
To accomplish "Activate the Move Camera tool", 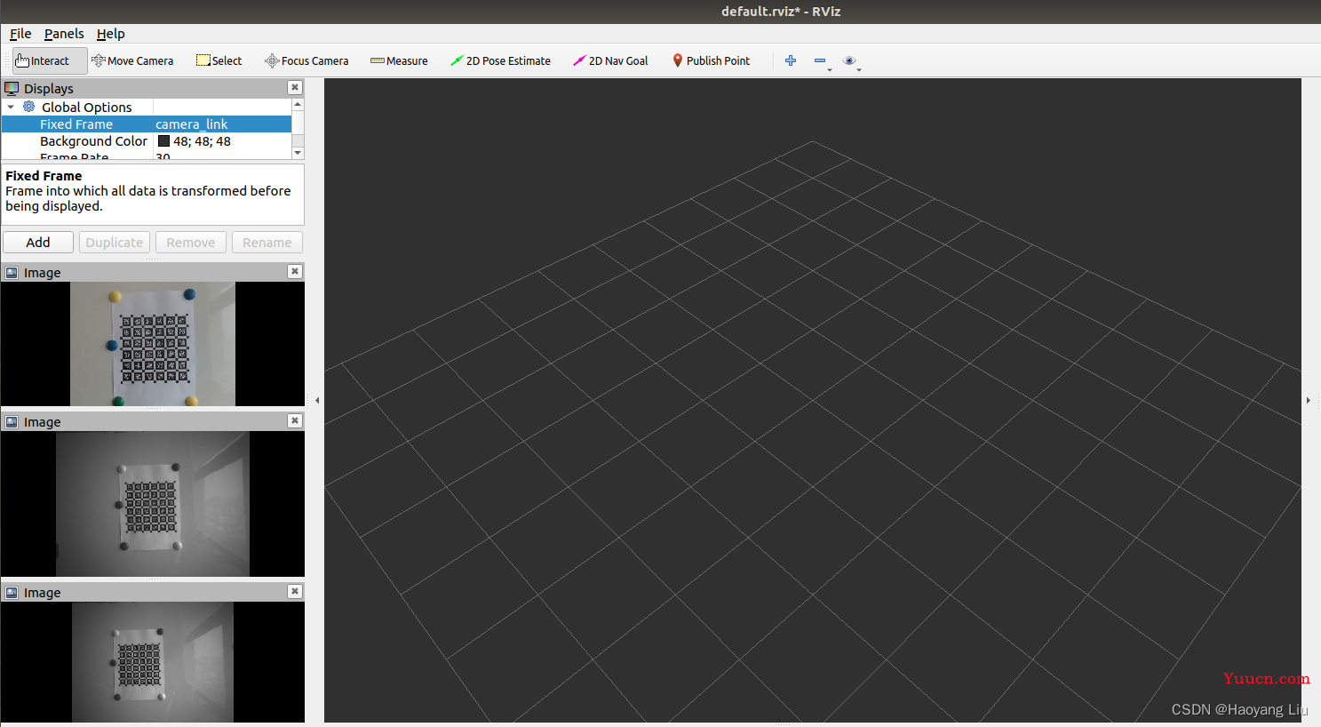I will pyautogui.click(x=132, y=60).
